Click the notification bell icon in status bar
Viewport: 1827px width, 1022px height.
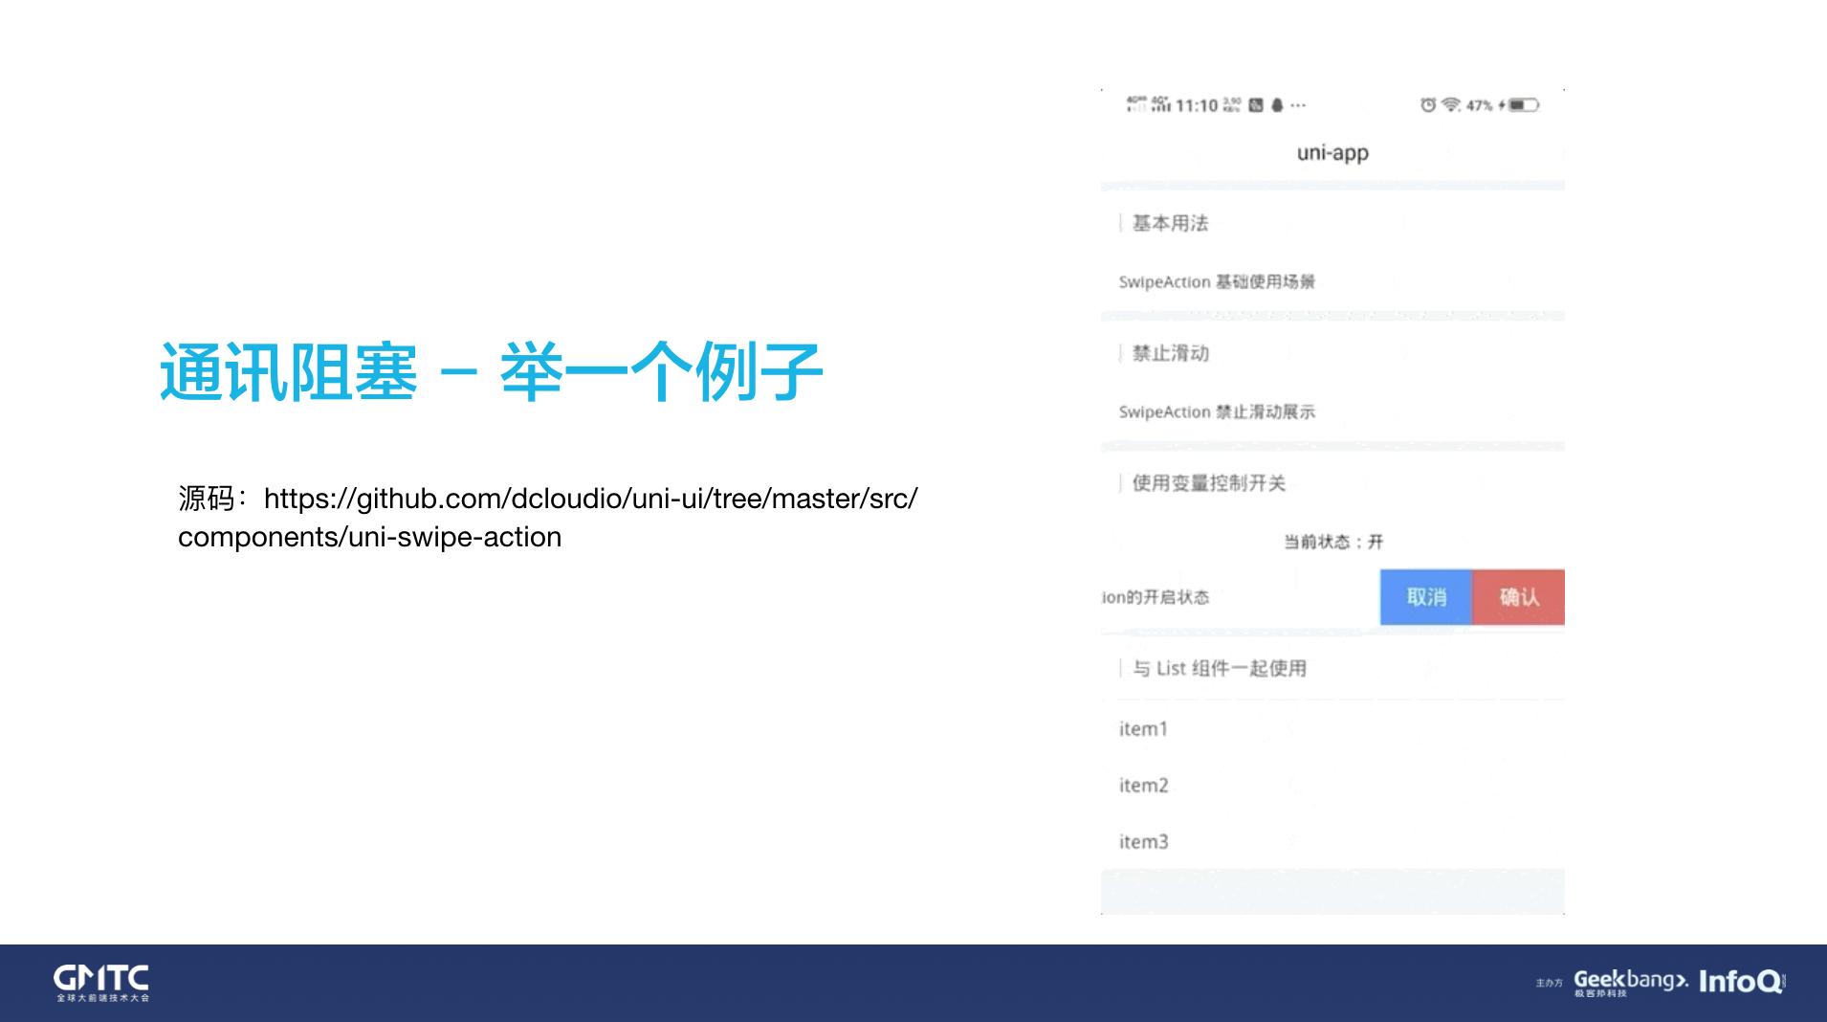(1276, 105)
